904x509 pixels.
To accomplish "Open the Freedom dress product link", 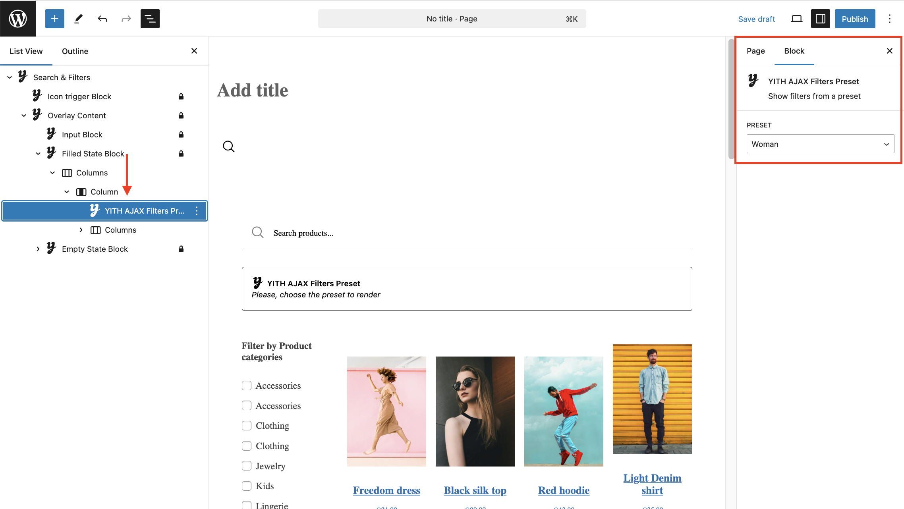I will [386, 490].
